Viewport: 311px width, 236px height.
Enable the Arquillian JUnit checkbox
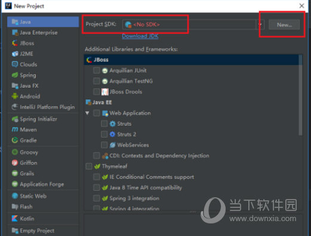[x=97, y=70]
